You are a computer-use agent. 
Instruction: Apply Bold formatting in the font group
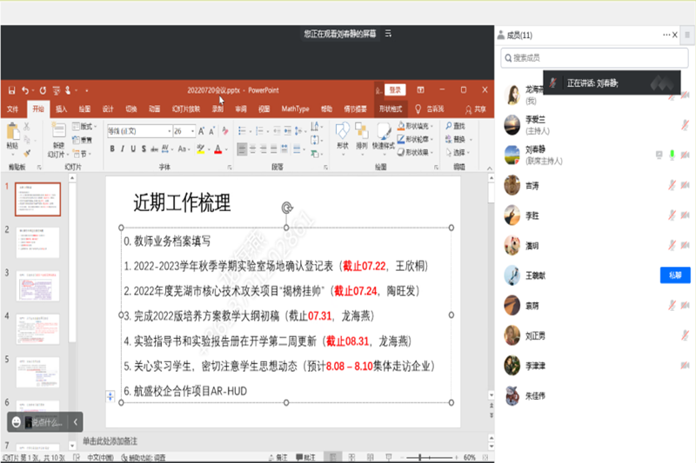[112, 149]
